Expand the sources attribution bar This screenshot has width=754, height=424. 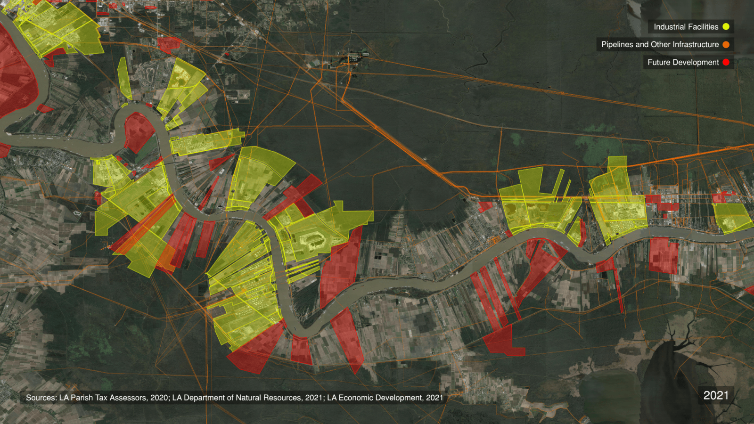click(x=235, y=397)
